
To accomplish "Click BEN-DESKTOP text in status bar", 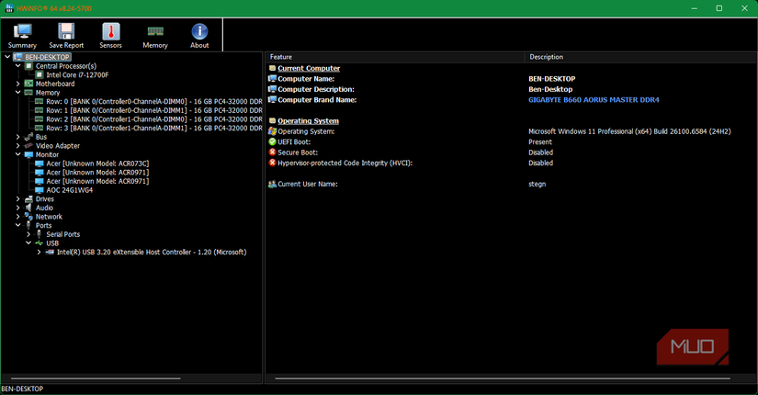I will [x=22, y=389].
